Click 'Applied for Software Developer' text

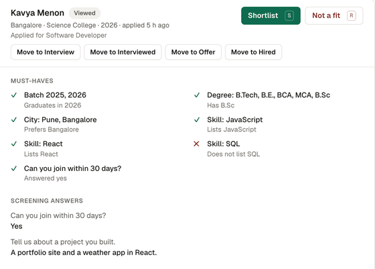tap(59, 35)
